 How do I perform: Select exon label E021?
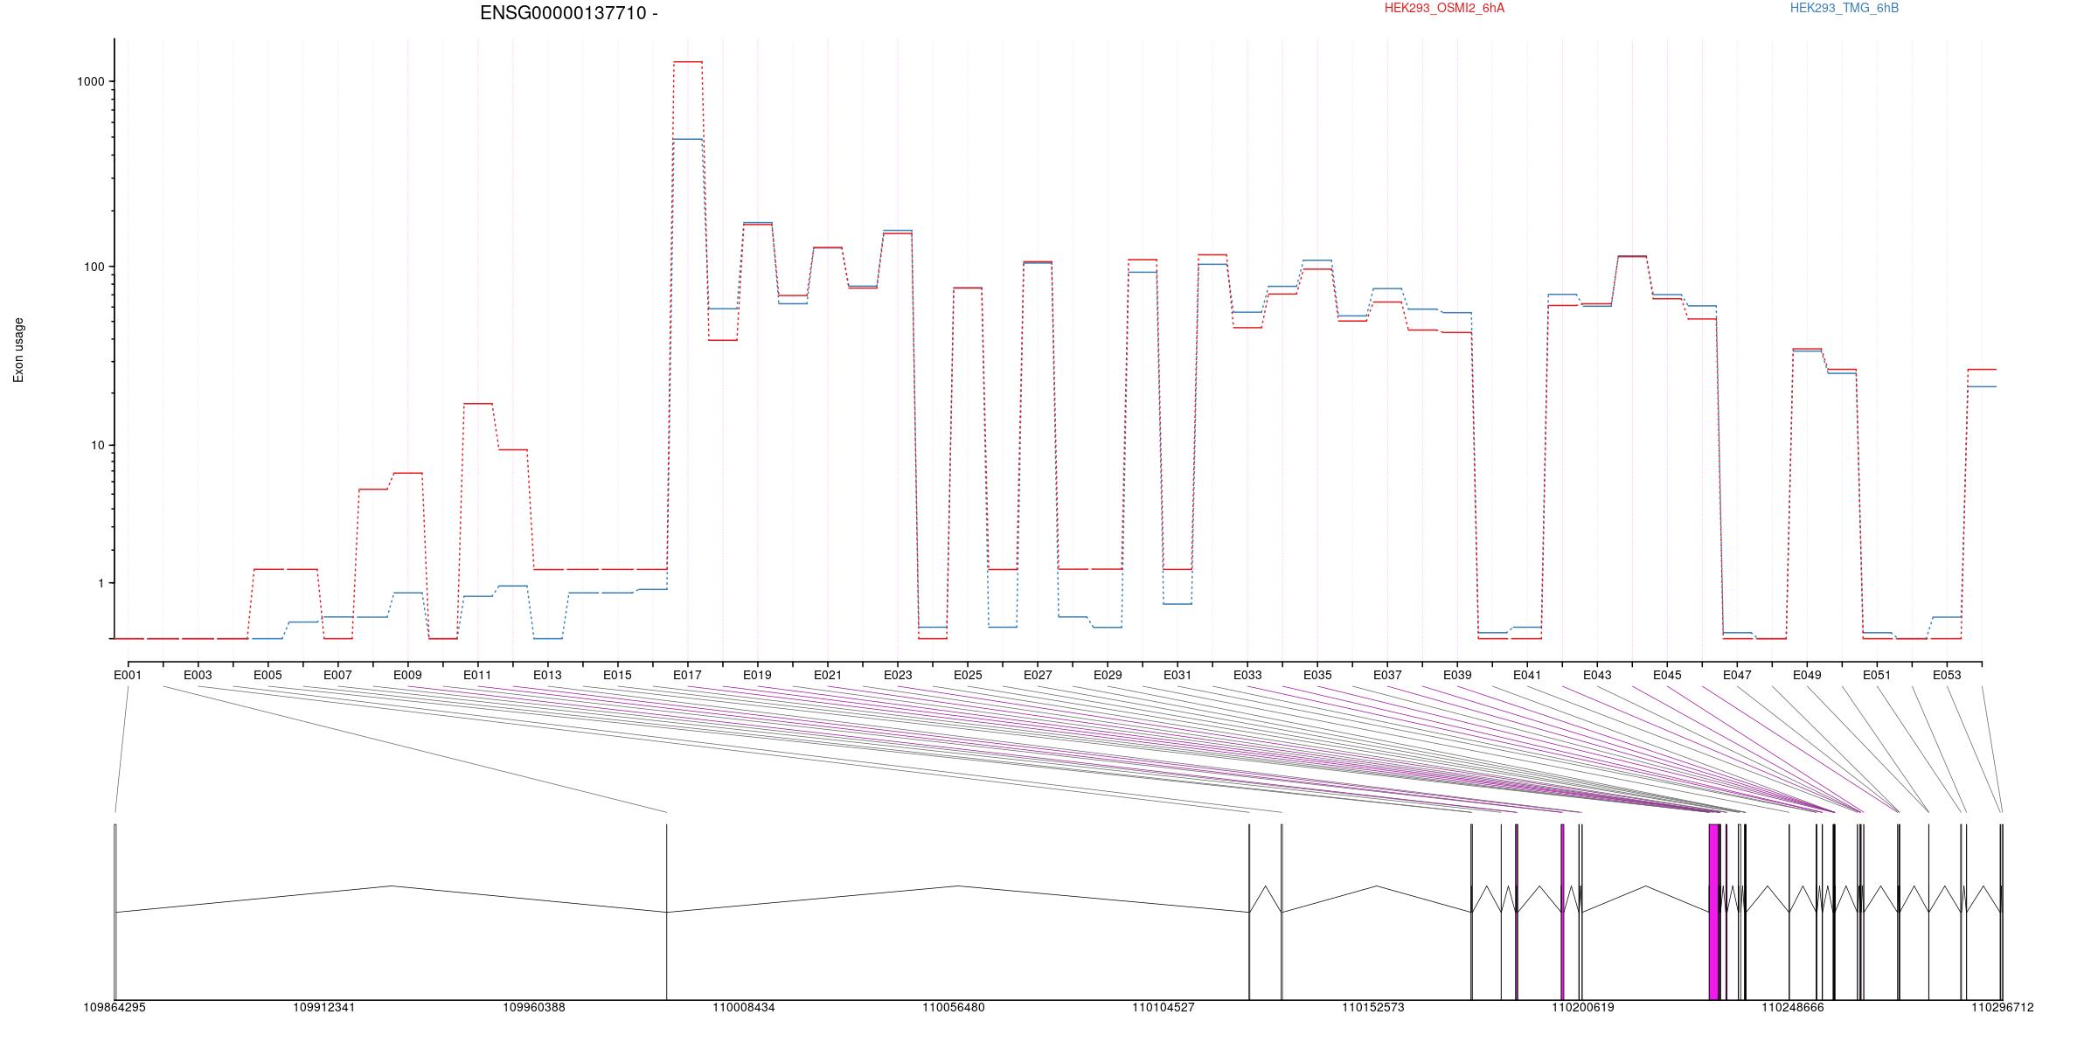(x=828, y=675)
